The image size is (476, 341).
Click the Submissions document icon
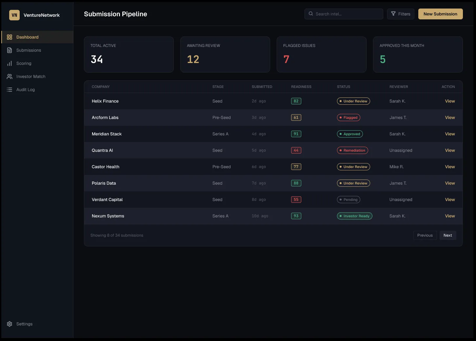coord(10,50)
